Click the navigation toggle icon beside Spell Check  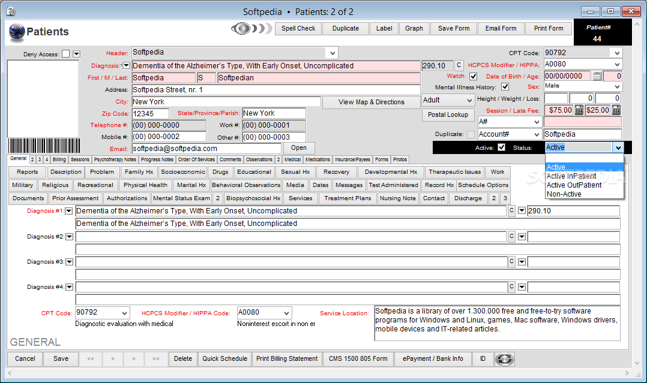251,28
